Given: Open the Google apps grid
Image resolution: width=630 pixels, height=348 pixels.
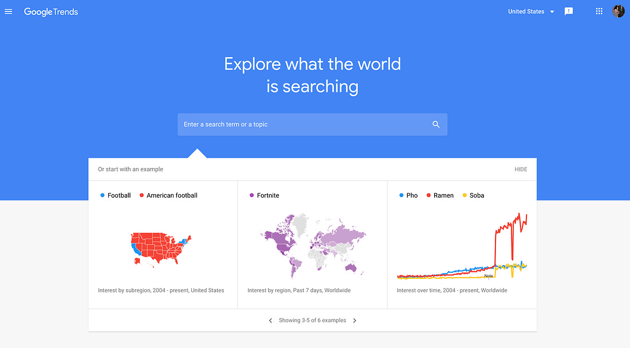Looking at the screenshot, I should pyautogui.click(x=599, y=11).
